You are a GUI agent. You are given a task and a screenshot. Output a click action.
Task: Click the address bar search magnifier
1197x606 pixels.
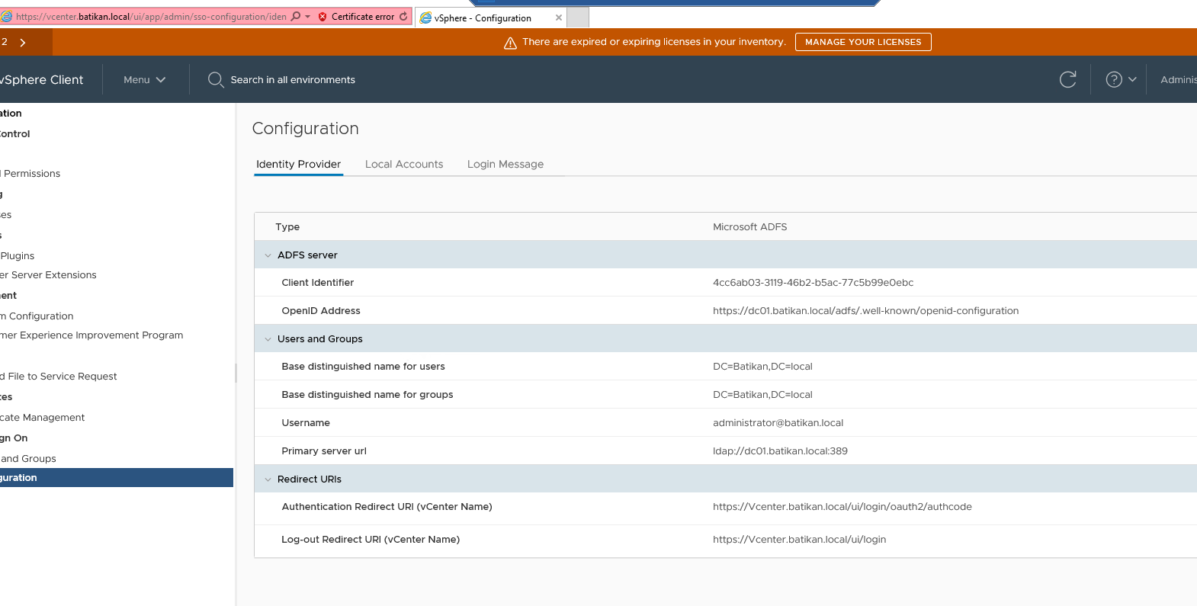[296, 17]
